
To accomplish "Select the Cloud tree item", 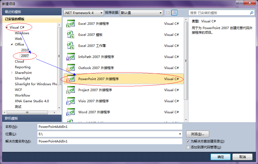I will point(19,61).
